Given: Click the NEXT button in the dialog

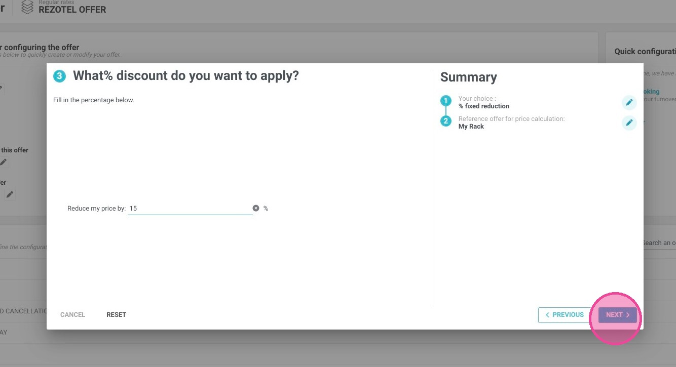Looking at the screenshot, I should pyautogui.click(x=617, y=315).
